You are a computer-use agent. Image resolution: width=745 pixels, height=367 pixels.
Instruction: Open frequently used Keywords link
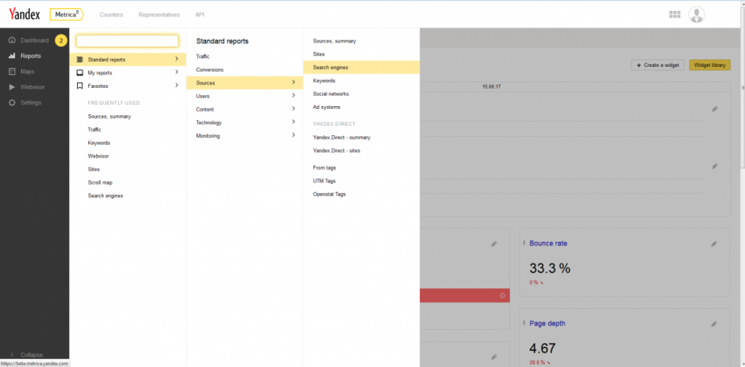99,143
